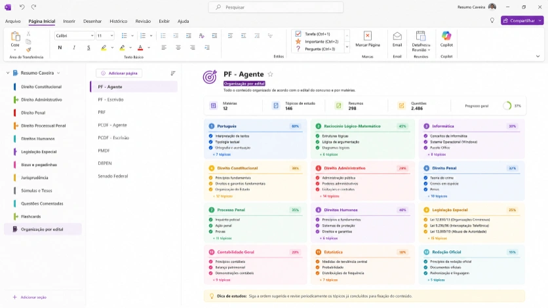Image resolution: width=548 pixels, height=308 pixels.
Task: Click the Cut scissors icon
Action: (x=29, y=34)
